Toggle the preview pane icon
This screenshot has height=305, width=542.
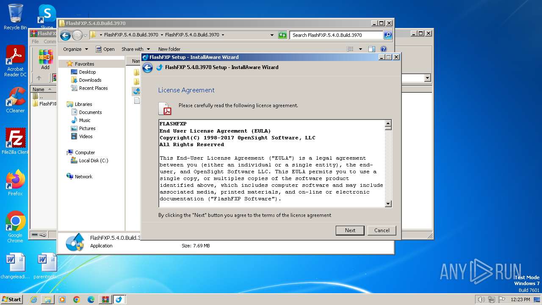371,49
